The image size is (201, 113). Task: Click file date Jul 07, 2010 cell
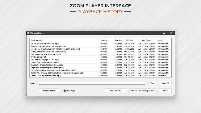point(129,49)
